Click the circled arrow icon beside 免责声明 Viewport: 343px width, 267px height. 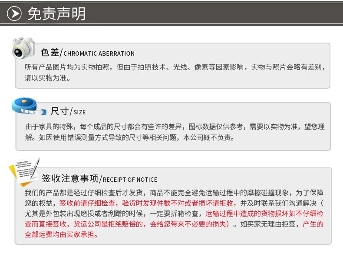pyautogui.click(x=14, y=13)
